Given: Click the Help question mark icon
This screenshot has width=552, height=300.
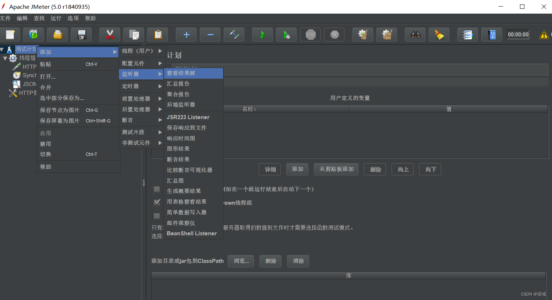Looking at the screenshot, I should (492, 35).
